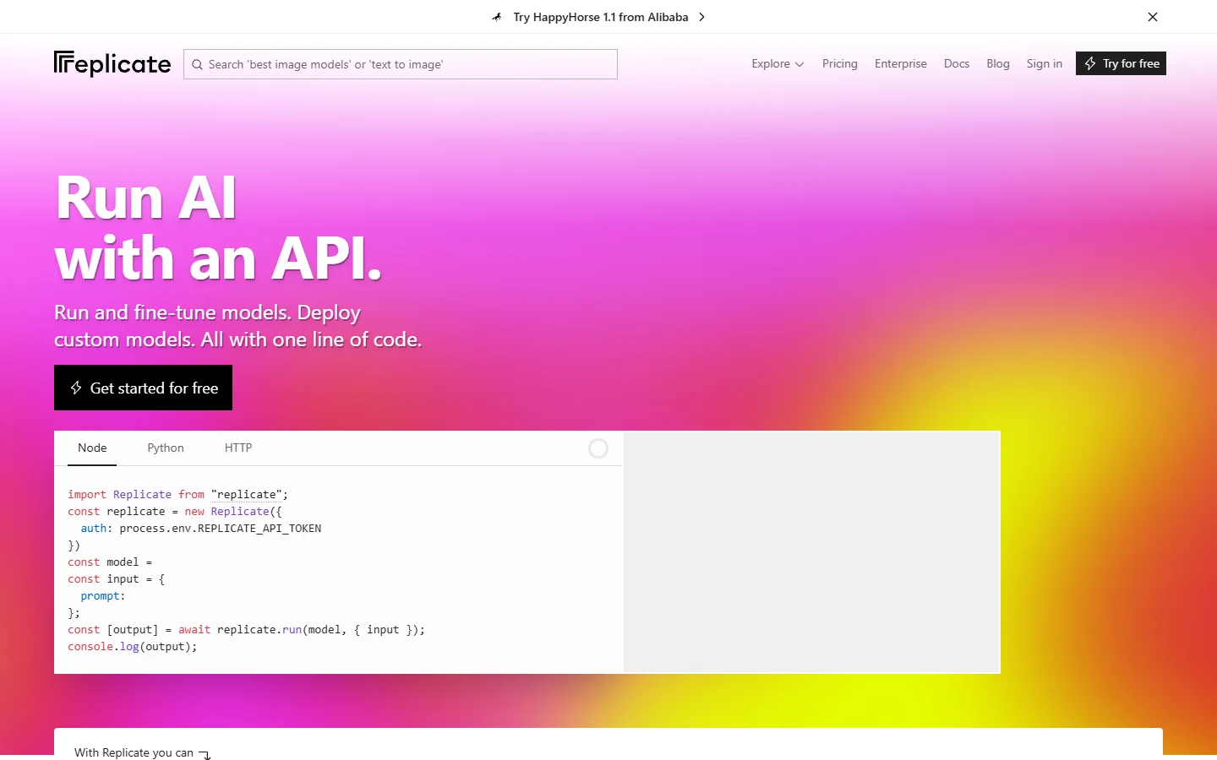This screenshot has height=760, width=1217.
Task: Click the horse icon in the announcement banner
Action: (497, 17)
